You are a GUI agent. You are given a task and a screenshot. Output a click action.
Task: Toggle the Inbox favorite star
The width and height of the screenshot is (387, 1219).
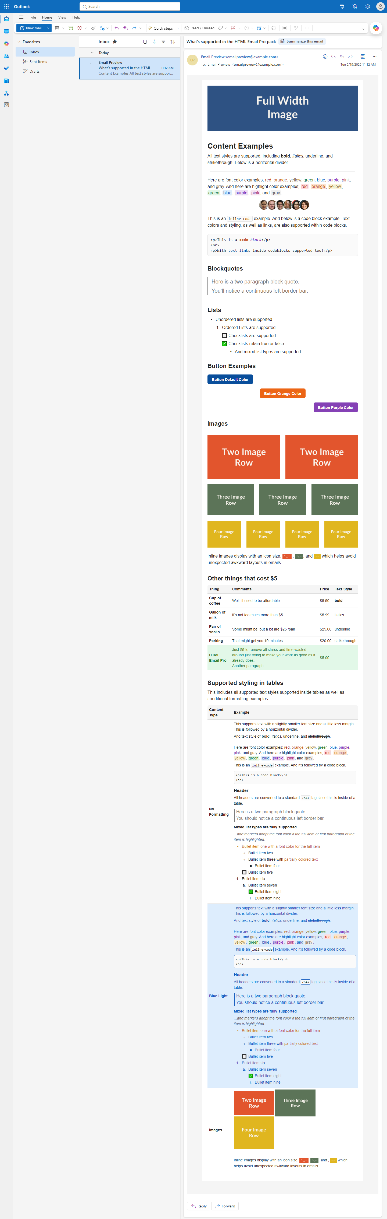(115, 42)
